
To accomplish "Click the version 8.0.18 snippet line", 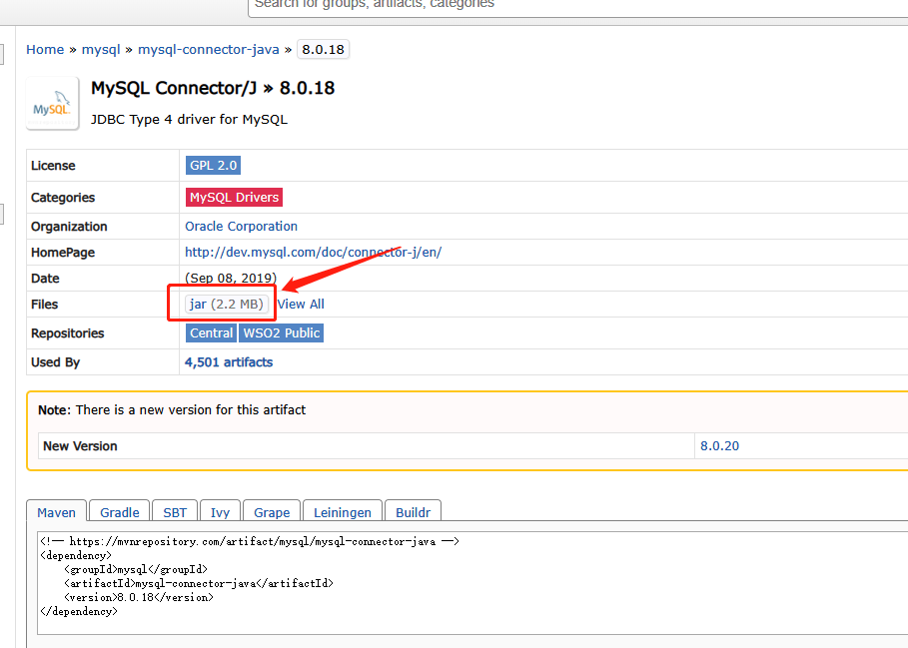I will 139,597.
